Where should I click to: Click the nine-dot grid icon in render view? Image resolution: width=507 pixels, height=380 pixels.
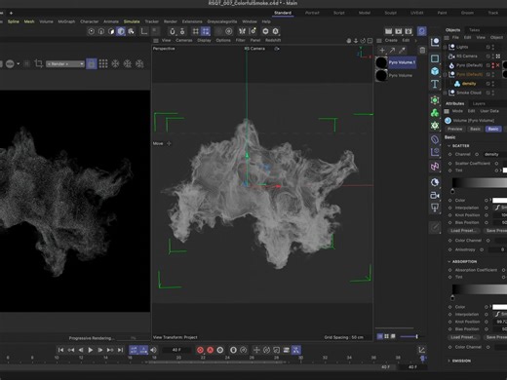point(103,63)
